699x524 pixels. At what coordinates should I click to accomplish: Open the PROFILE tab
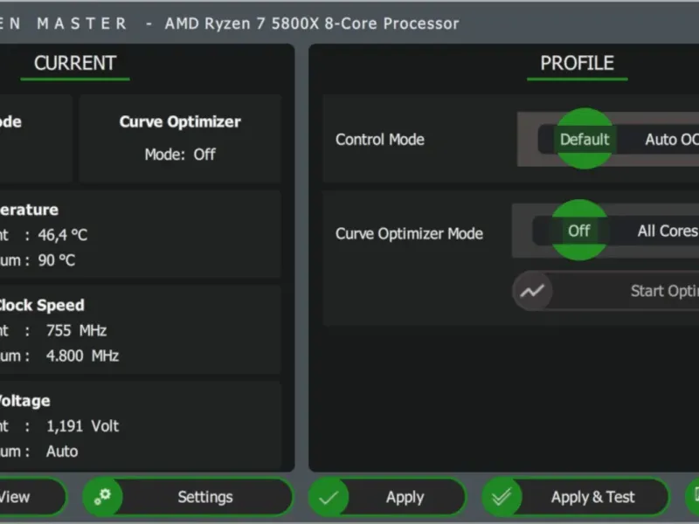coord(577,63)
